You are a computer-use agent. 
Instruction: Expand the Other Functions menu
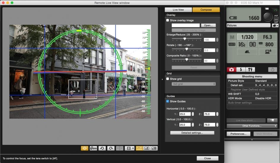pyautogui.click(x=252, y=126)
